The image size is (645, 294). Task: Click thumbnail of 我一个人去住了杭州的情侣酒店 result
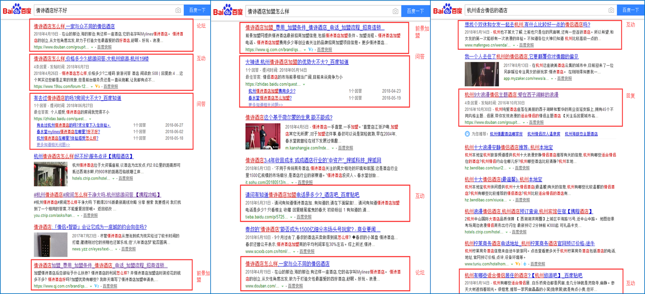point(482,74)
